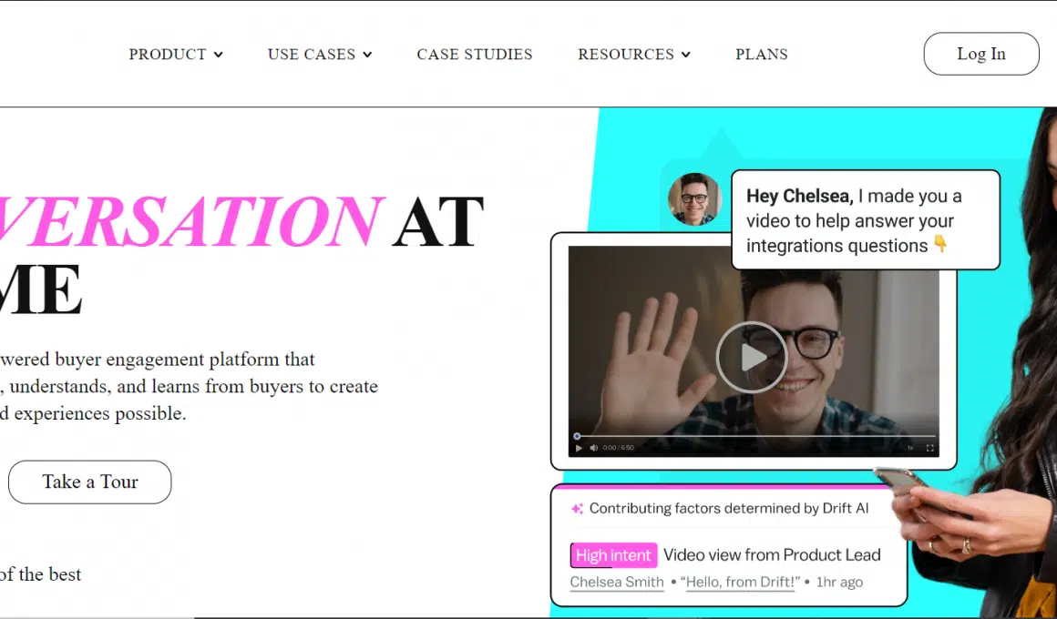1057x619 pixels.
Task: Click the video progress bar scrubber
Action: coord(577,436)
